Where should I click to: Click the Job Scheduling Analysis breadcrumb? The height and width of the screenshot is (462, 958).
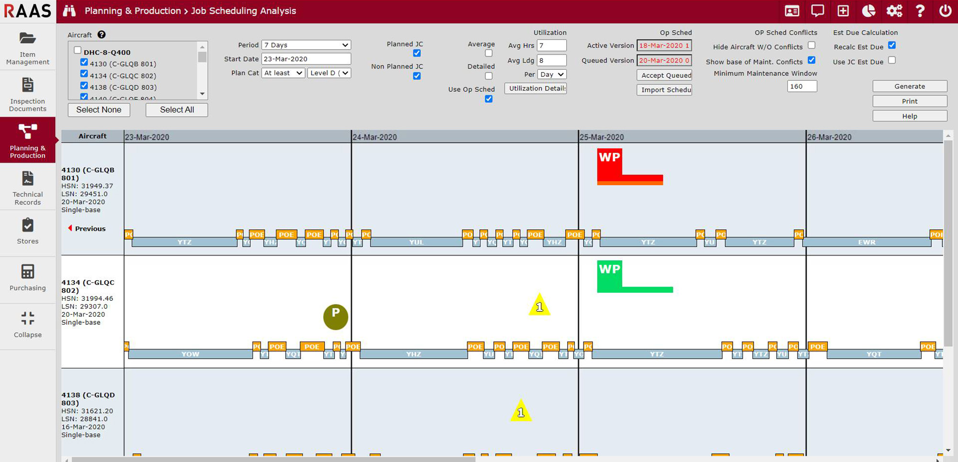[x=243, y=11]
